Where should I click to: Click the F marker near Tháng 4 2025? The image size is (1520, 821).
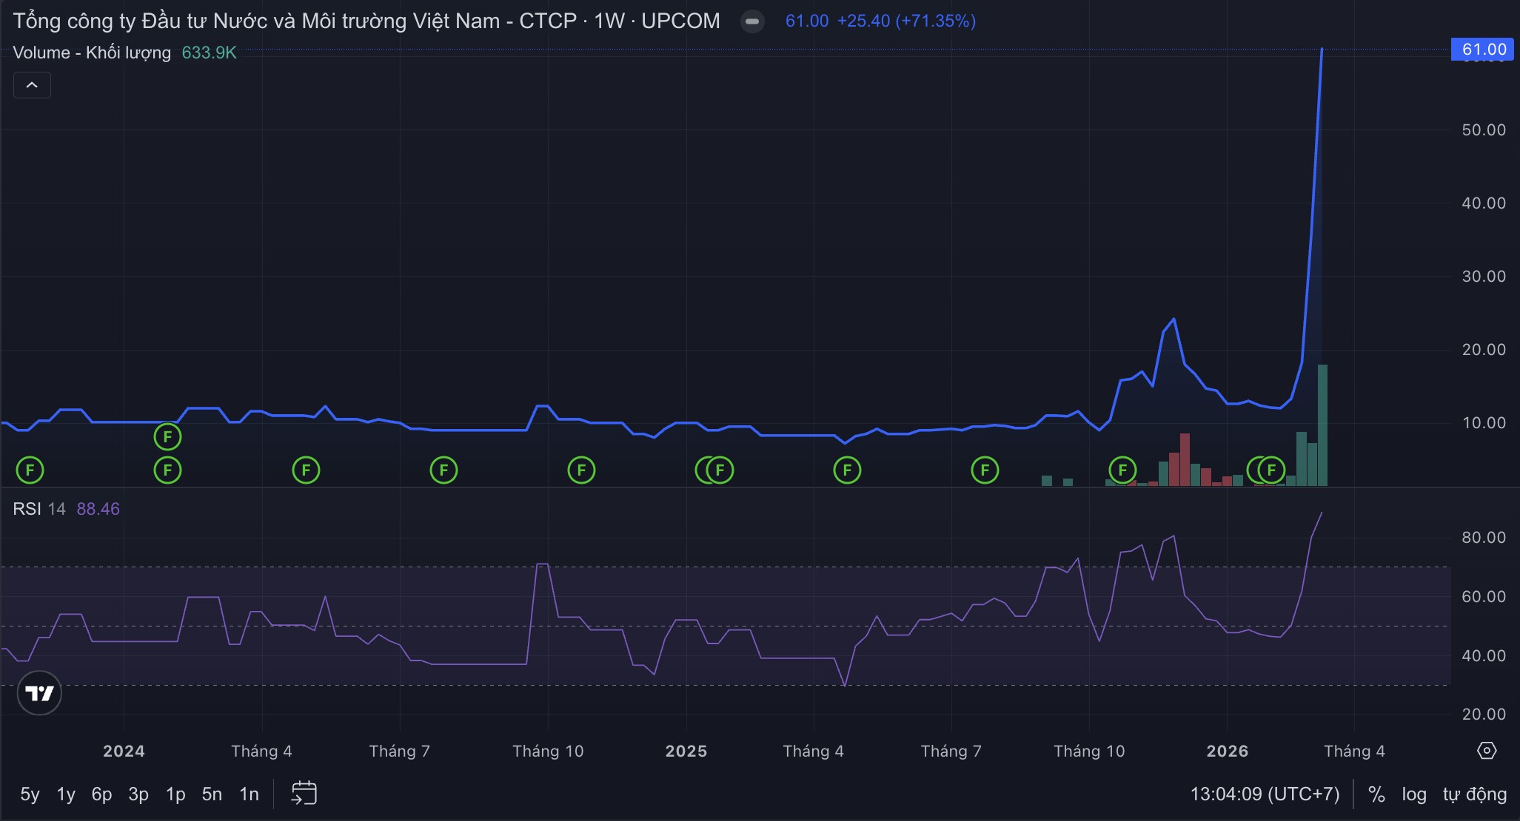point(847,470)
